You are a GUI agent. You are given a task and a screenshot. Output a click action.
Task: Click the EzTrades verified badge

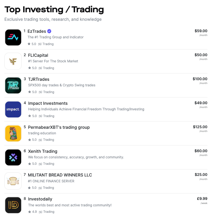pos(49,31)
